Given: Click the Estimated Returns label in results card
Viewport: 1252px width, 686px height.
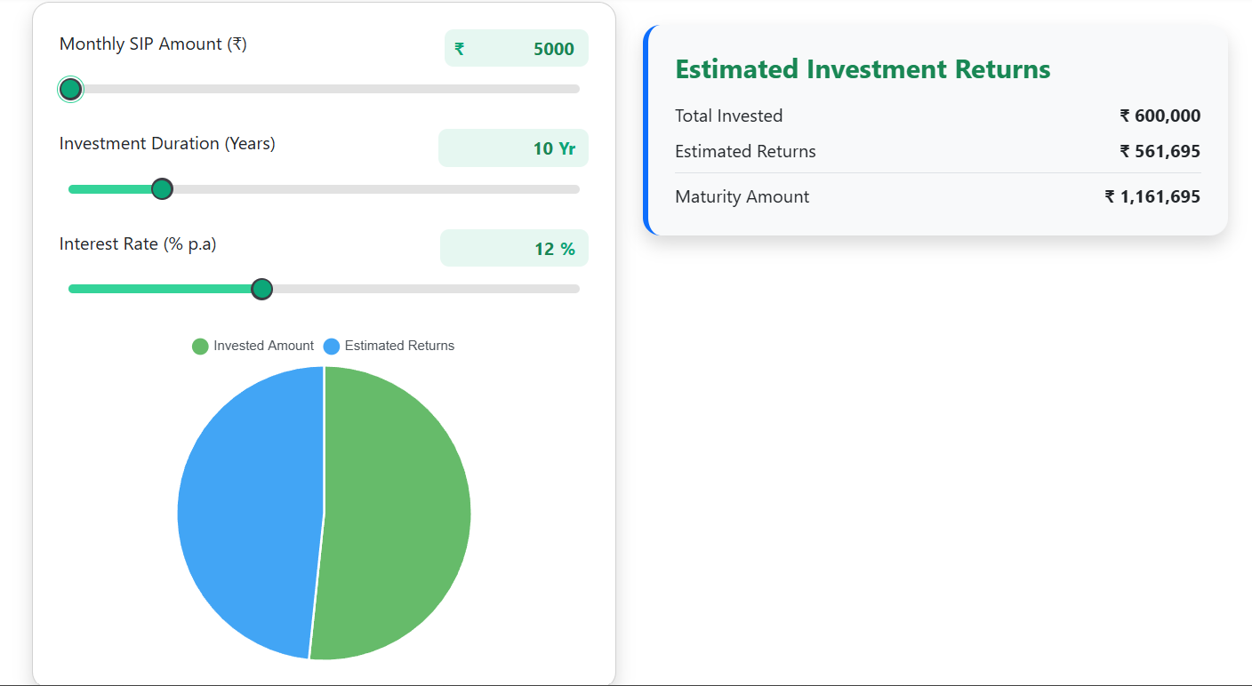Looking at the screenshot, I should point(745,151).
